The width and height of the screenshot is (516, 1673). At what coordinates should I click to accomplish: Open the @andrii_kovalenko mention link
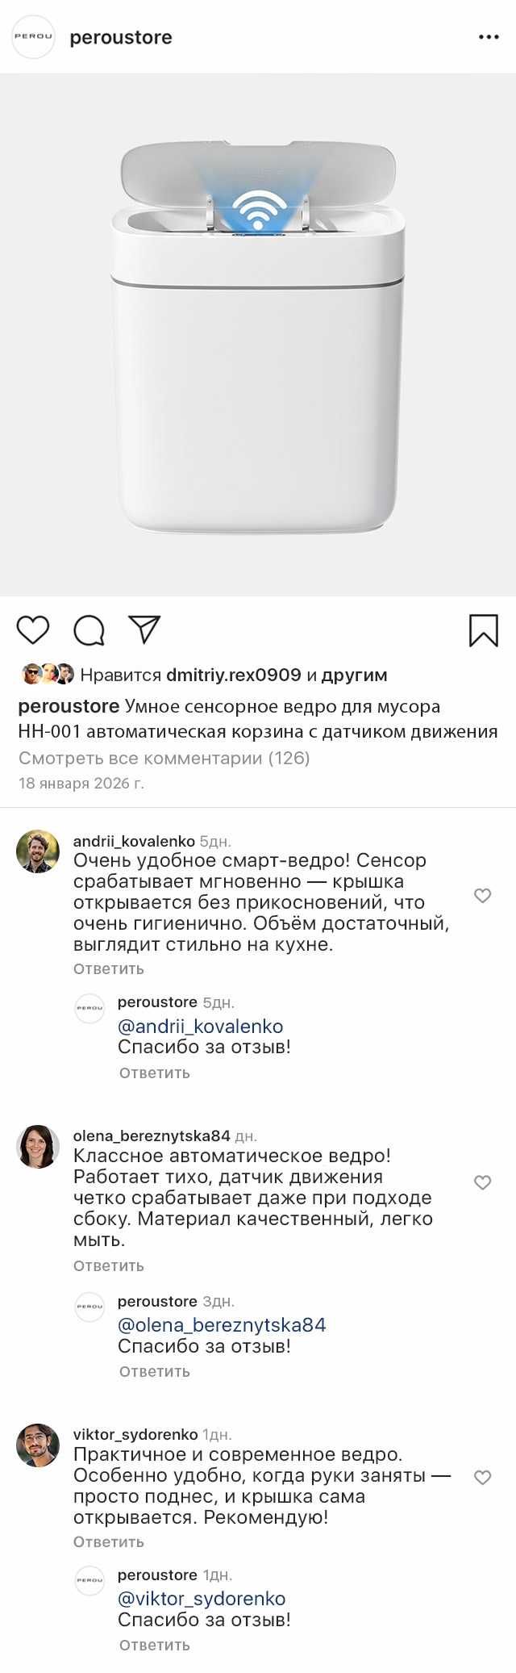[x=200, y=1026]
